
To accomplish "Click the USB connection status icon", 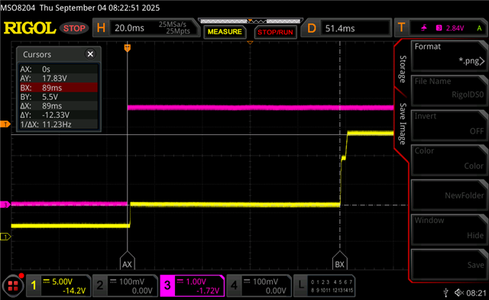I will pos(446,292).
